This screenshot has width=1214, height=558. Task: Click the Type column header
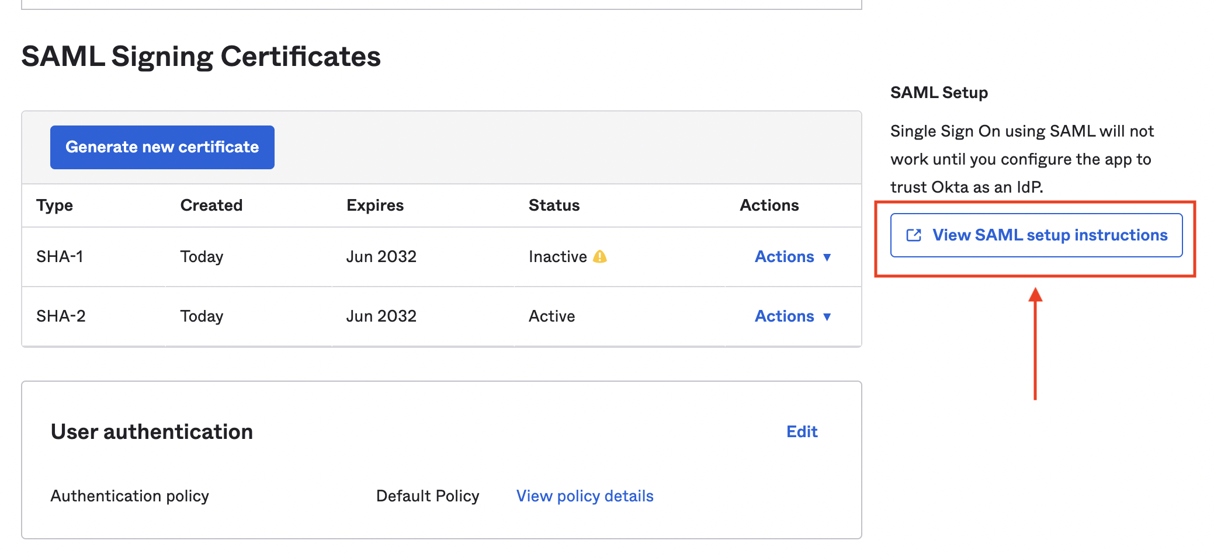click(x=54, y=205)
